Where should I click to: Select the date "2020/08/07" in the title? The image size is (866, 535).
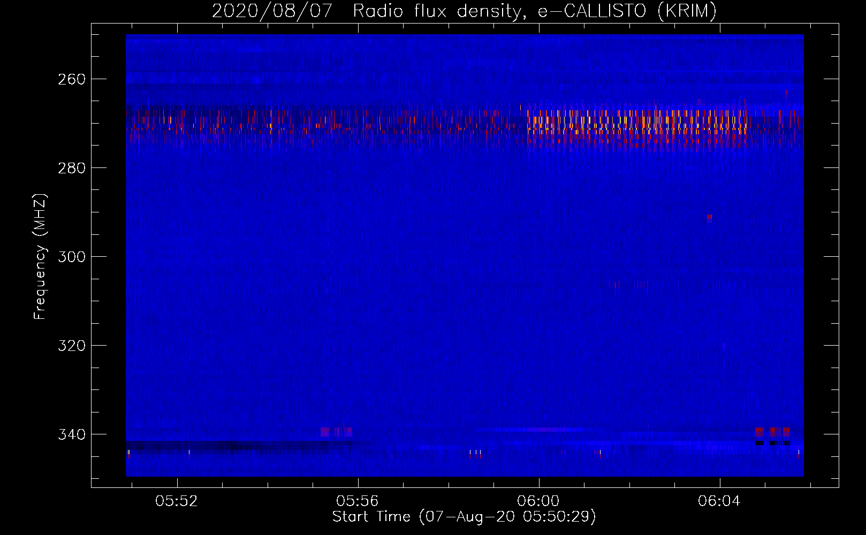coord(272,11)
